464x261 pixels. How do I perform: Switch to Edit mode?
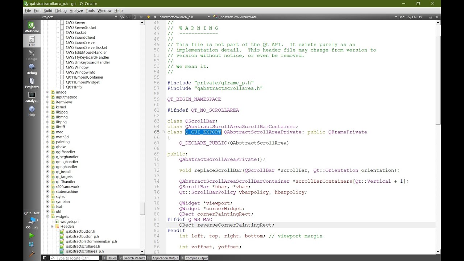coord(32,41)
